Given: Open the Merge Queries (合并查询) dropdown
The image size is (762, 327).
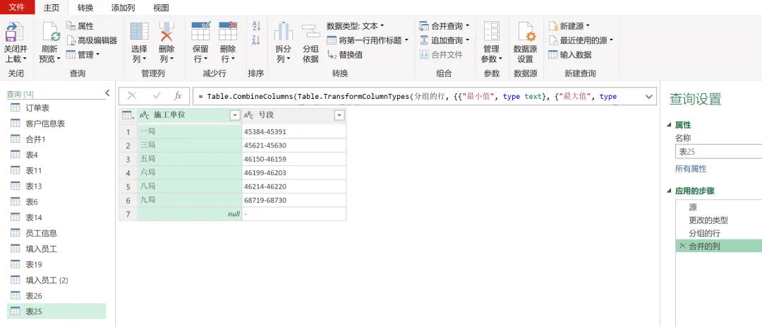Looking at the screenshot, I should click(445, 26).
